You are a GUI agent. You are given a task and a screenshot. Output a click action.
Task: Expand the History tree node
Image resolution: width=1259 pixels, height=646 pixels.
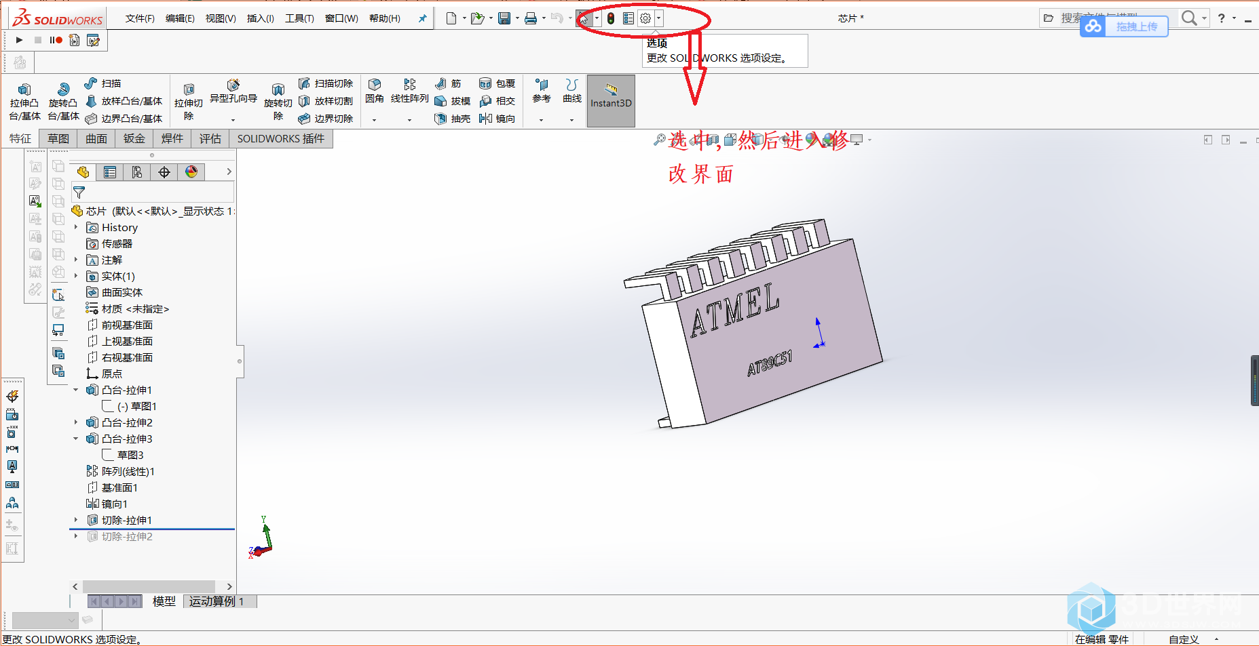click(x=76, y=227)
